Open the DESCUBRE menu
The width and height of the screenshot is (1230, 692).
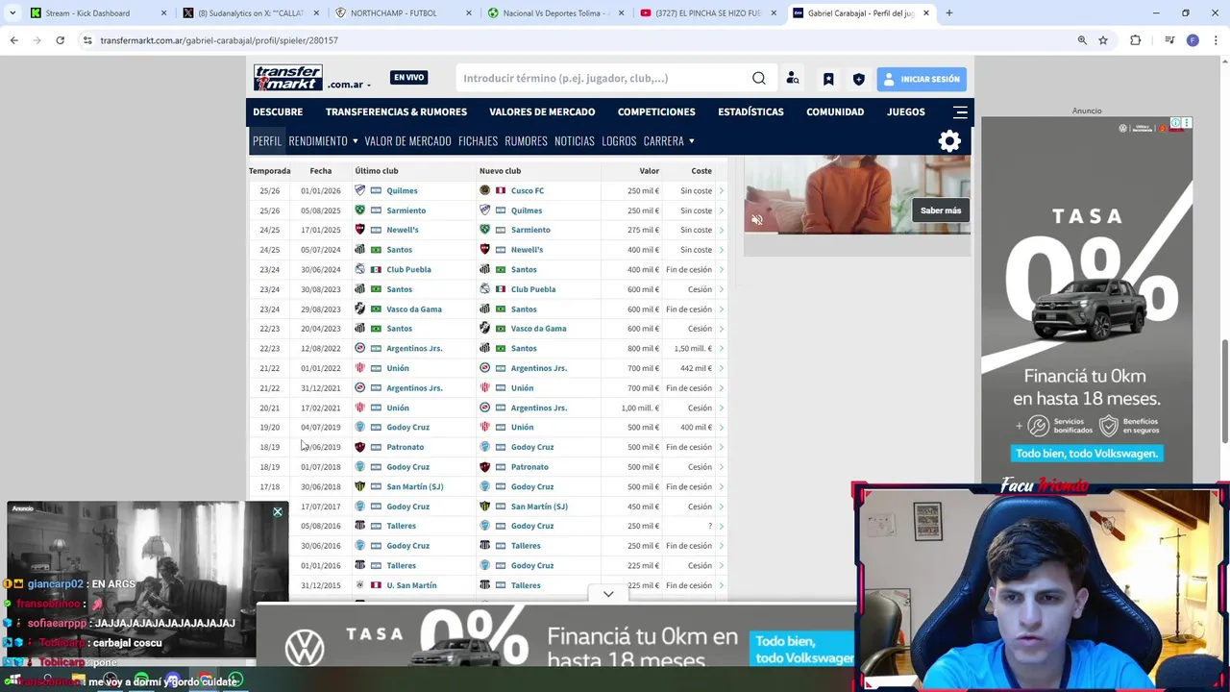(278, 111)
